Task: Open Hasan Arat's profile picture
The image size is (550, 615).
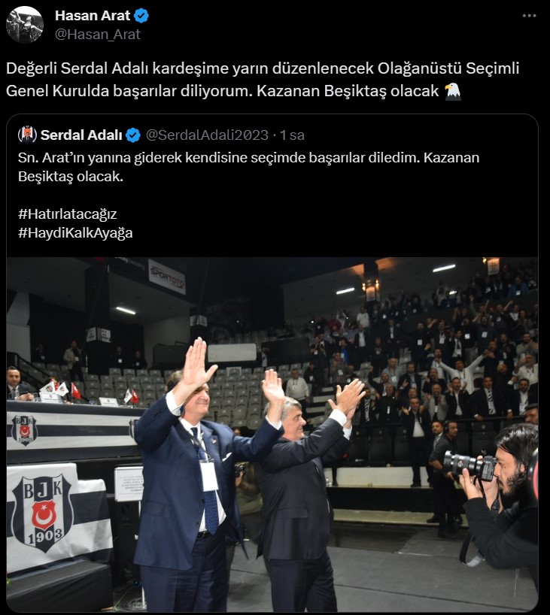Action: [25, 24]
